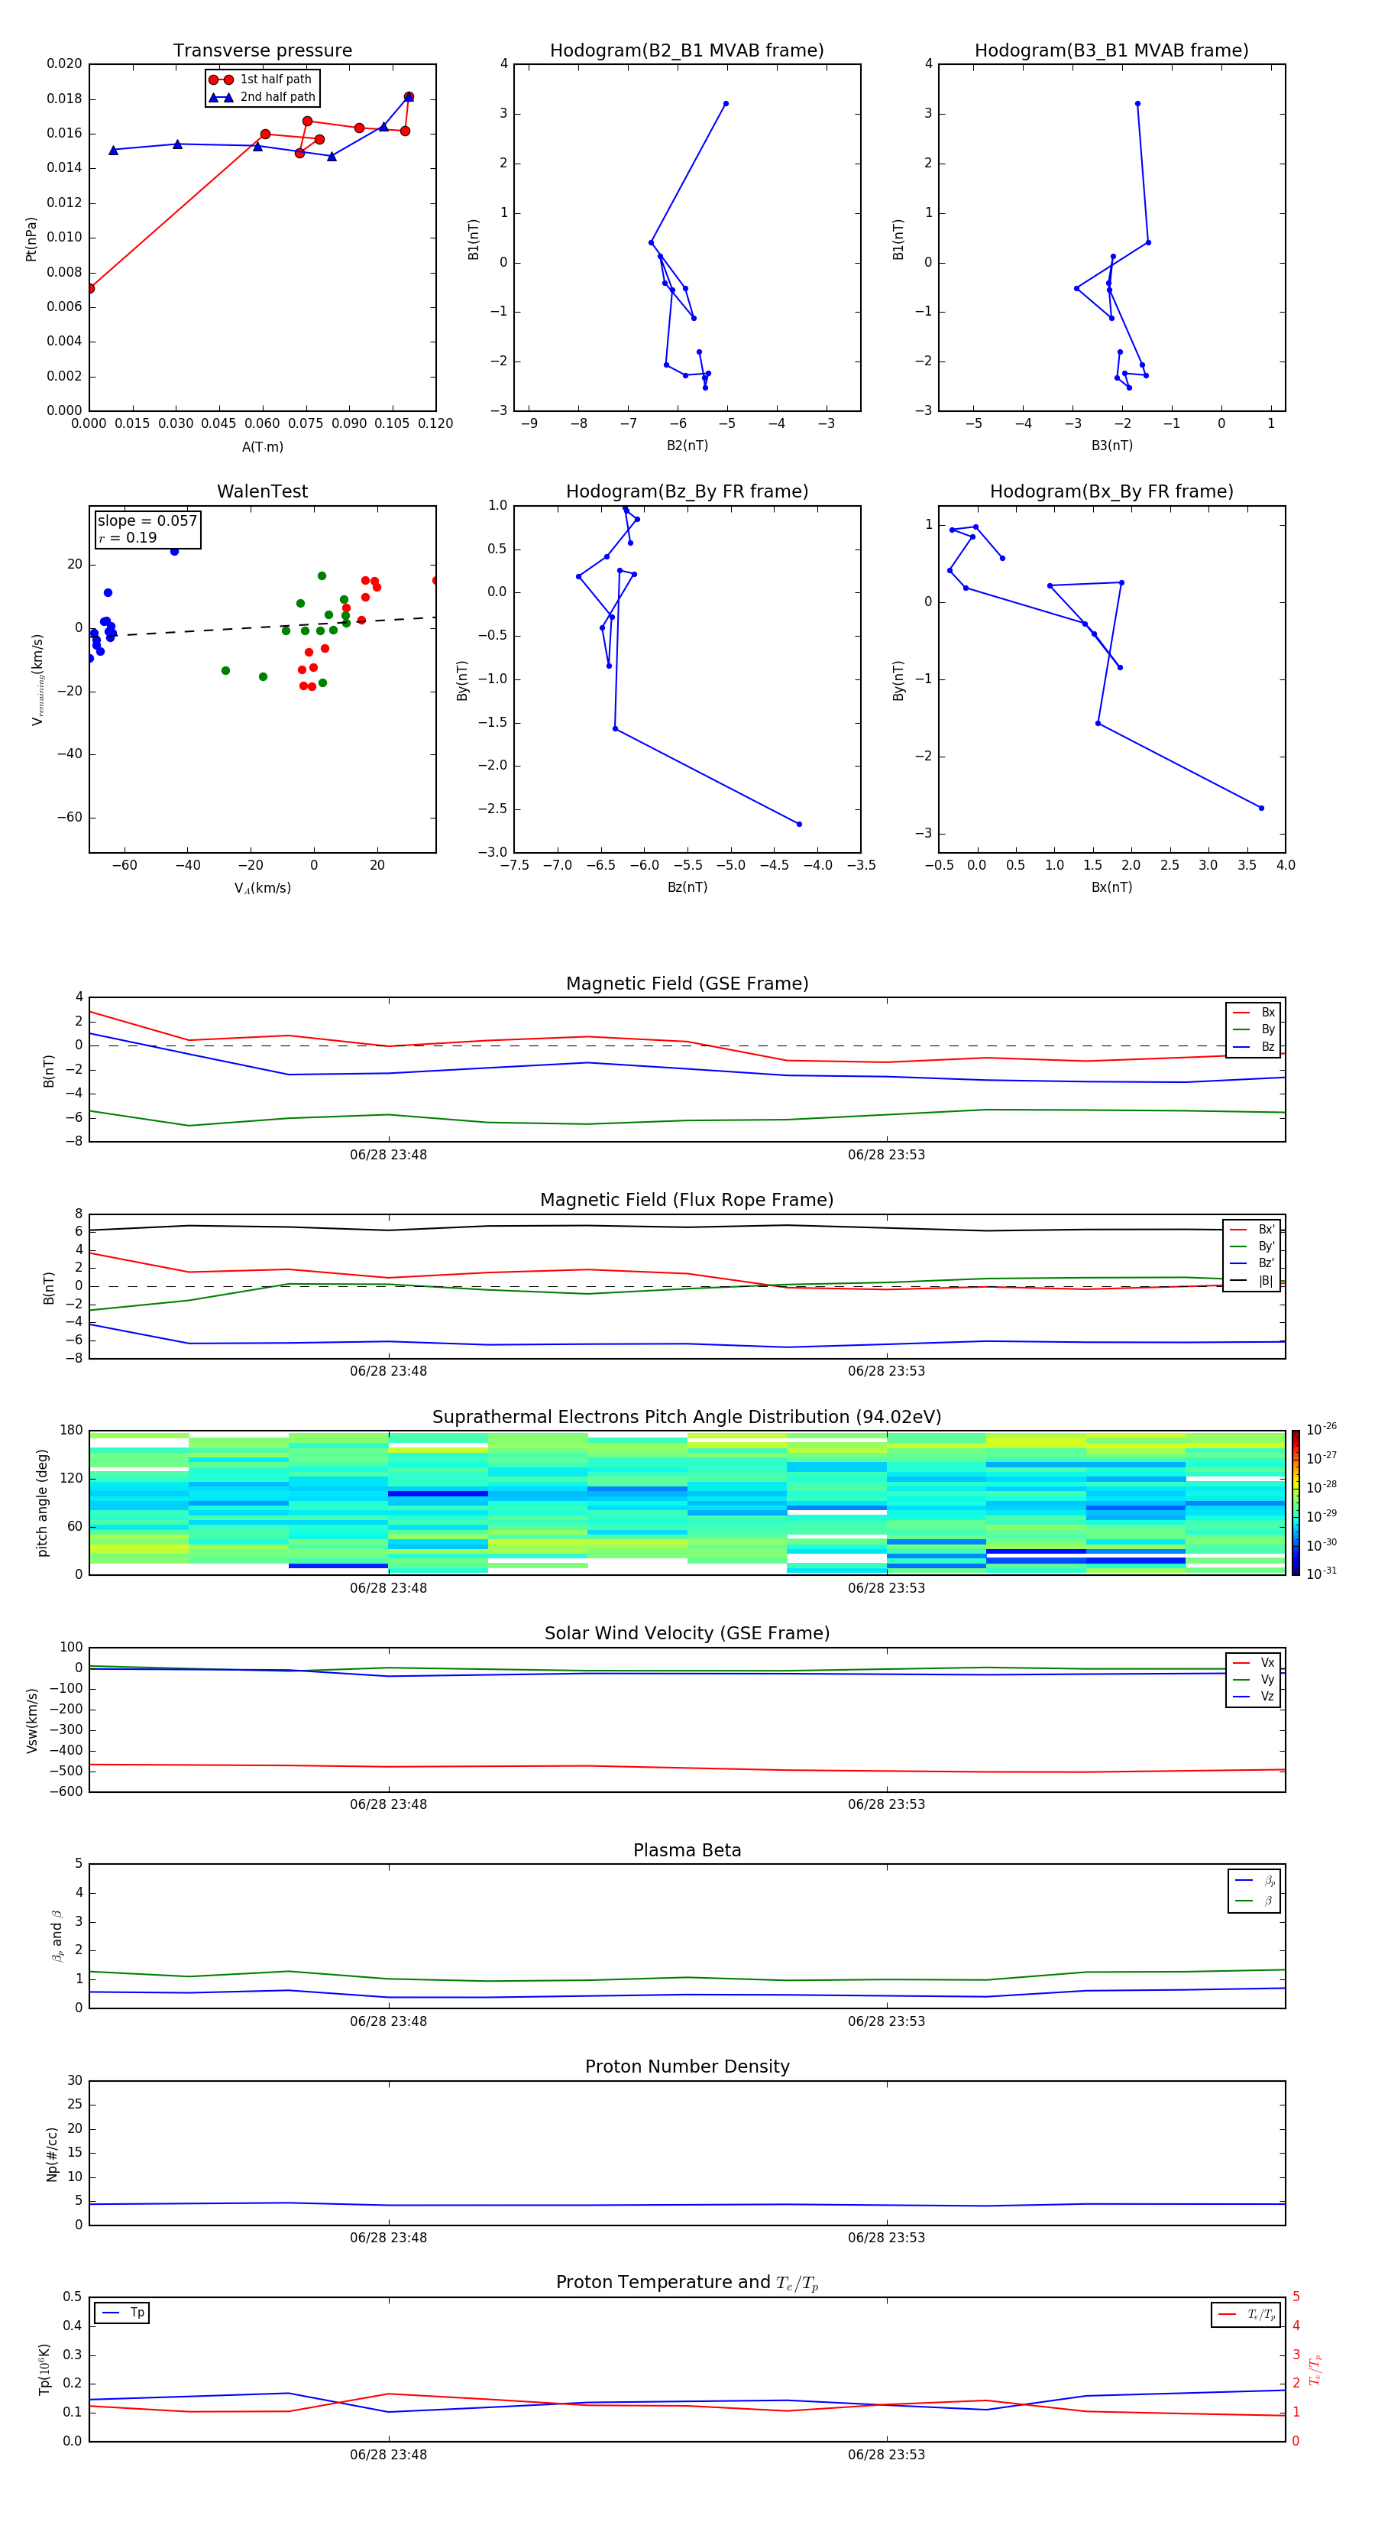
Task: Click 'Magnetic Field (GSE Frame)' title
Action: pos(687,984)
